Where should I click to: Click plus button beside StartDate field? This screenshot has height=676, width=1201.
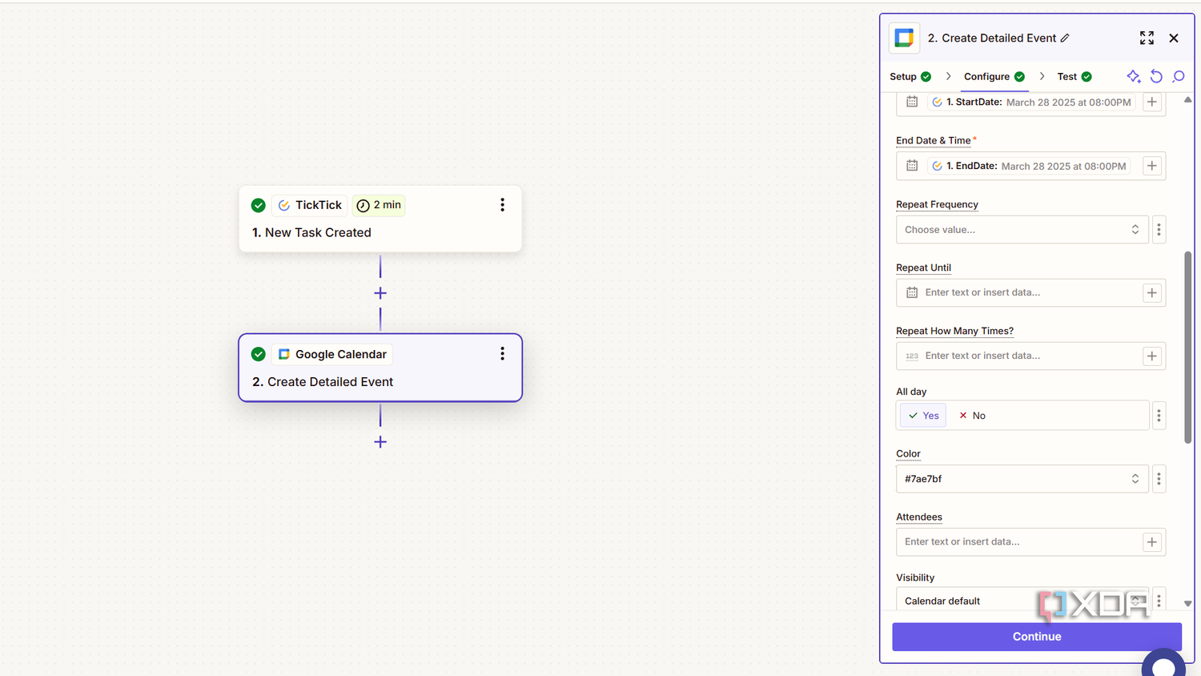(1151, 102)
